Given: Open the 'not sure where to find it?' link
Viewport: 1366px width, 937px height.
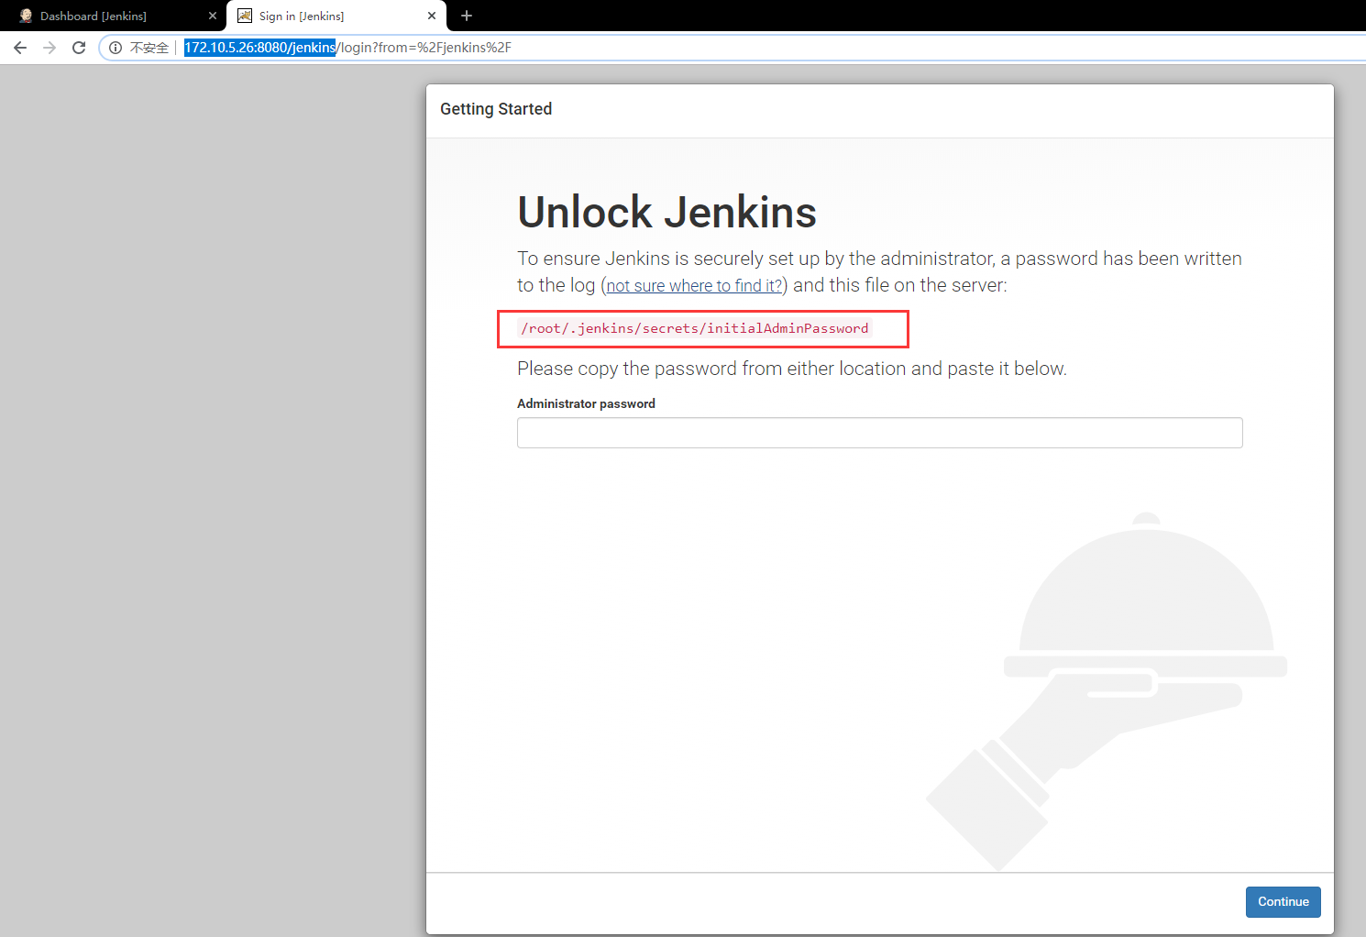Looking at the screenshot, I should (x=694, y=285).
